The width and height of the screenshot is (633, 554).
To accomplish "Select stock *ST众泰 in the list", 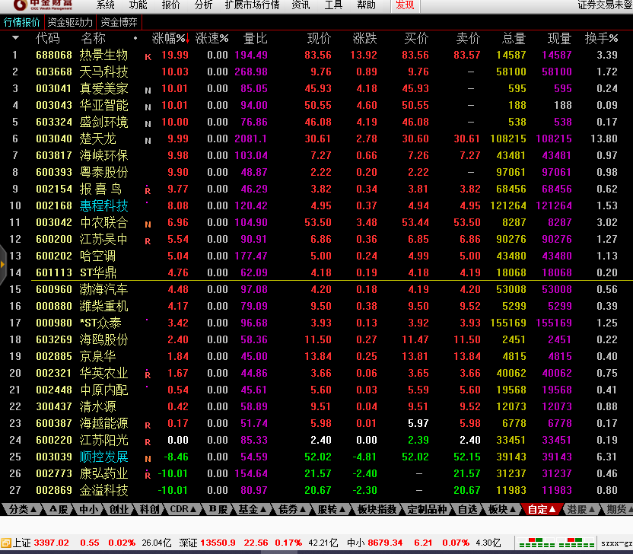I will click(x=101, y=323).
